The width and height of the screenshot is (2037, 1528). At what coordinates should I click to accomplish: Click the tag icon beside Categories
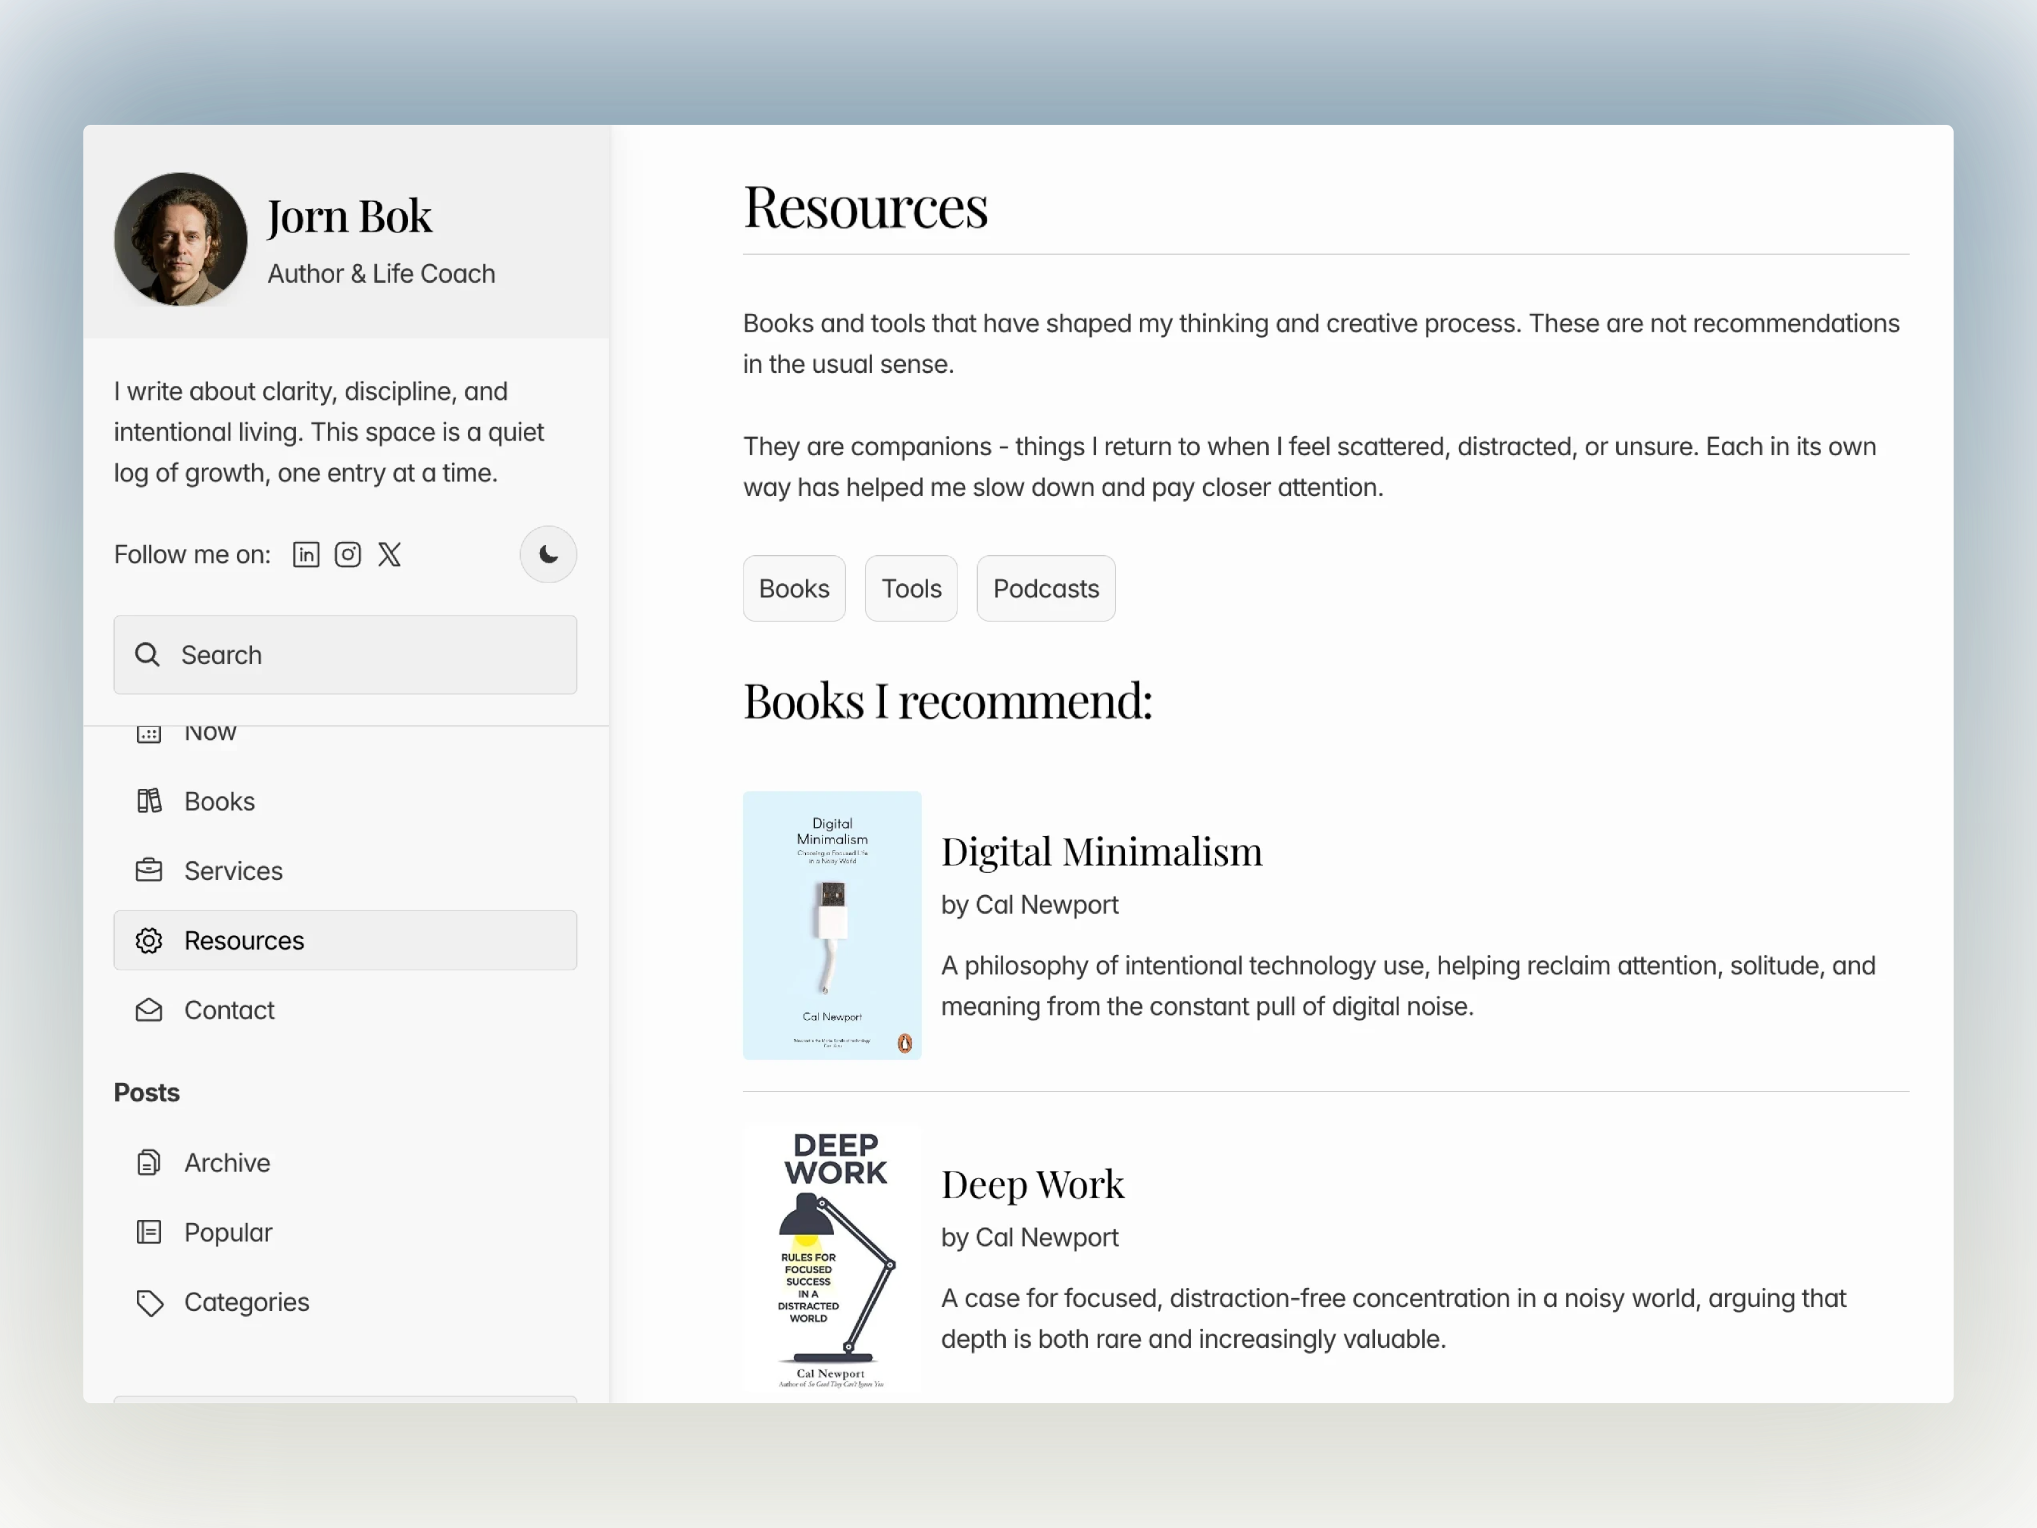pos(149,1303)
